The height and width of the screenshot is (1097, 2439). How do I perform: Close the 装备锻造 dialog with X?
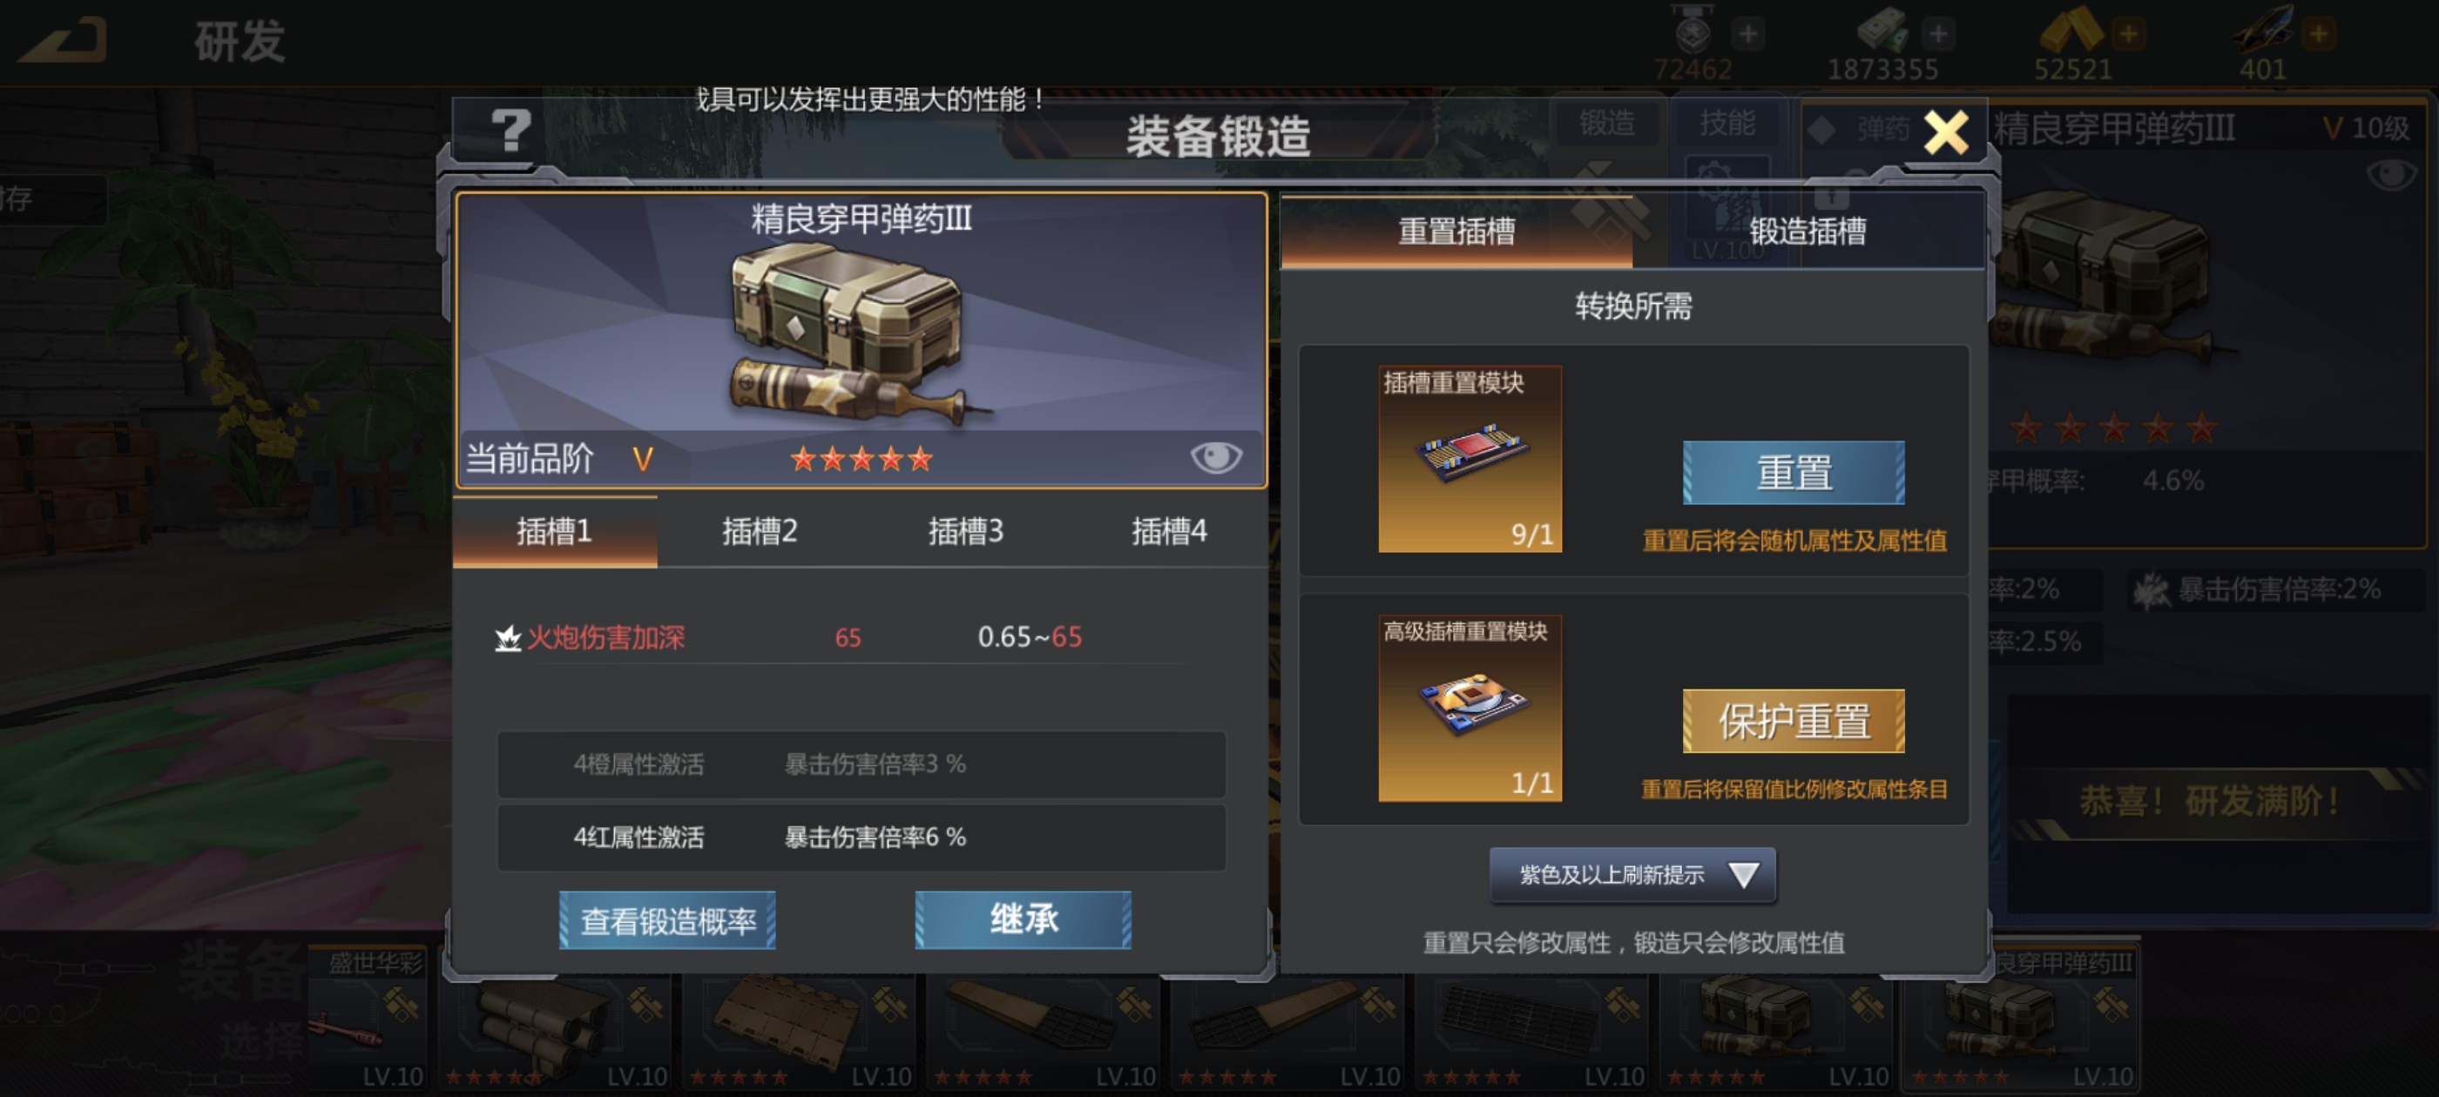(1947, 132)
